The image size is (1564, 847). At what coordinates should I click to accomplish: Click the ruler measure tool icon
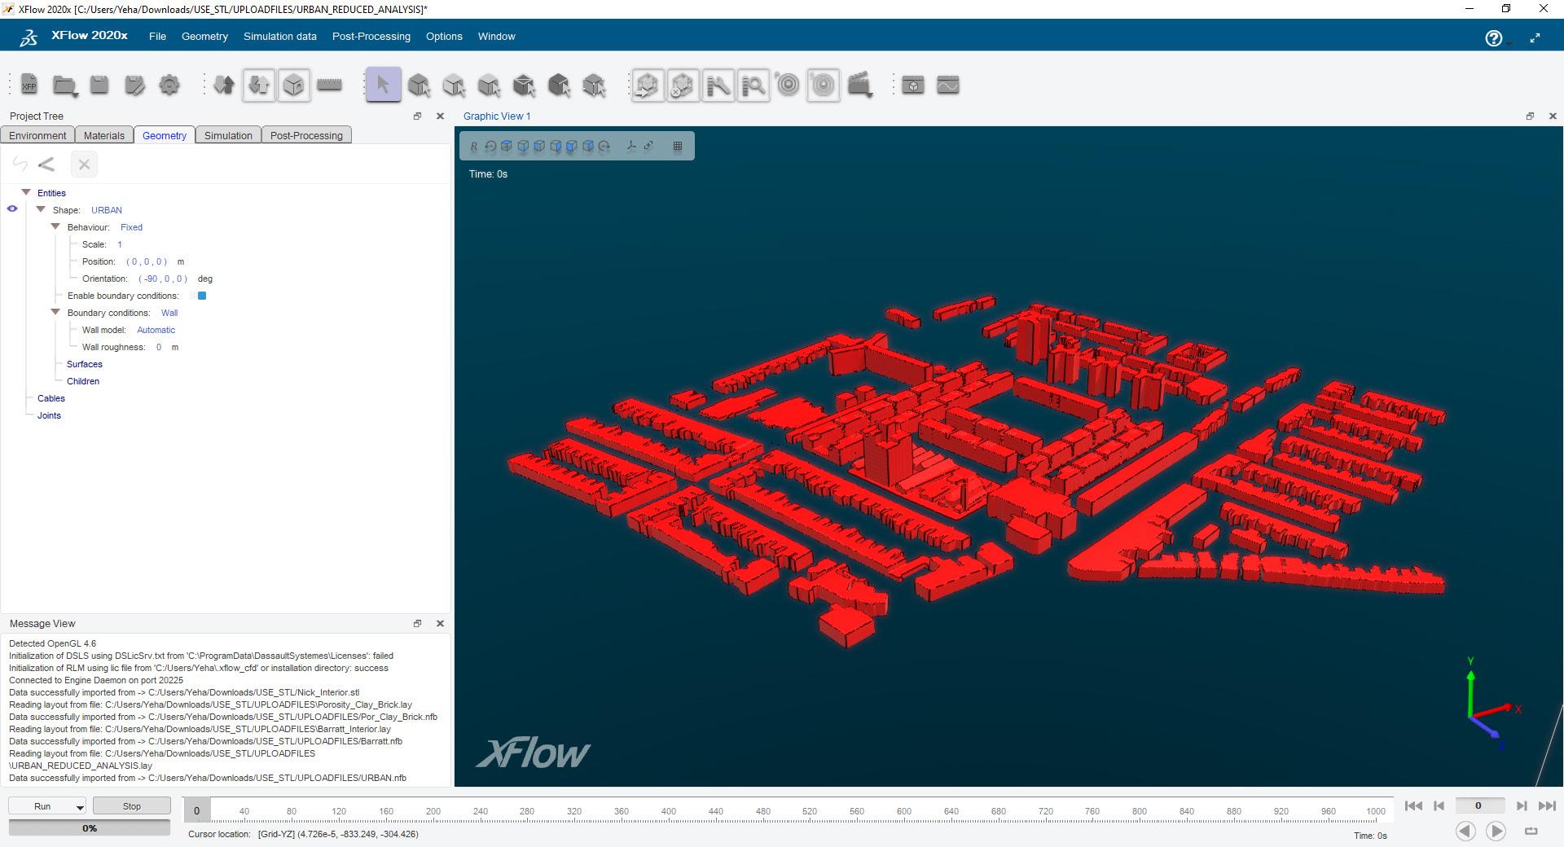pyautogui.click(x=329, y=85)
